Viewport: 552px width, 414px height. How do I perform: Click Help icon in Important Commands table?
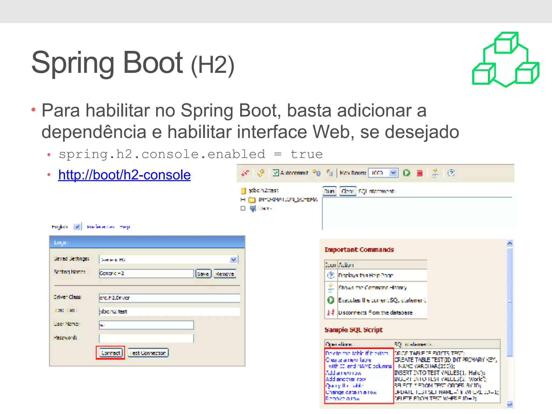(x=331, y=275)
